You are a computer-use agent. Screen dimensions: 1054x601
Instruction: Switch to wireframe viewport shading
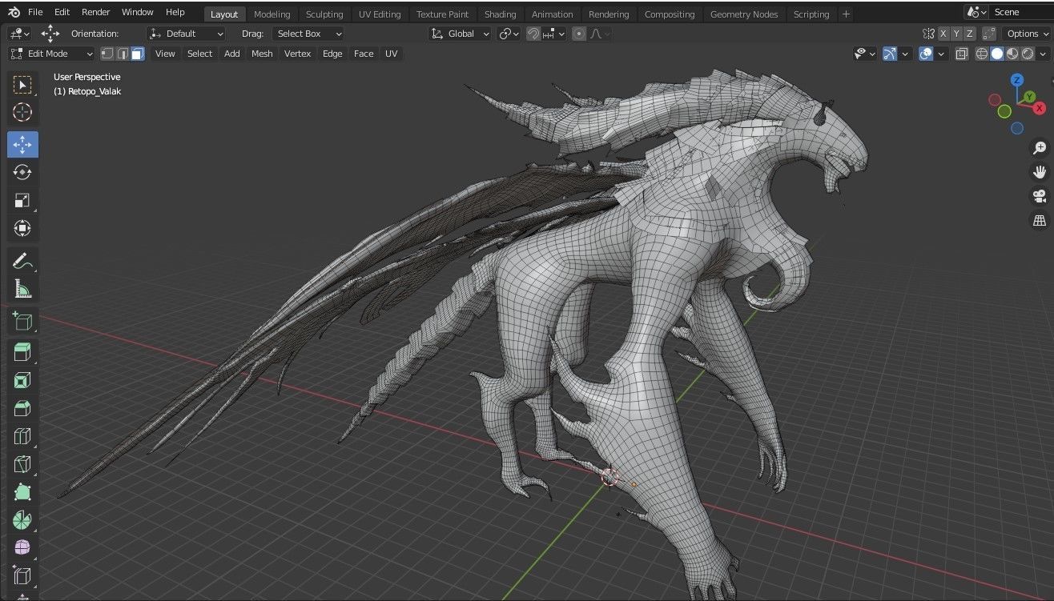(982, 54)
